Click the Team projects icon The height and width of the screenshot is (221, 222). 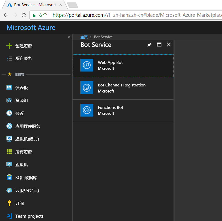click(9, 216)
